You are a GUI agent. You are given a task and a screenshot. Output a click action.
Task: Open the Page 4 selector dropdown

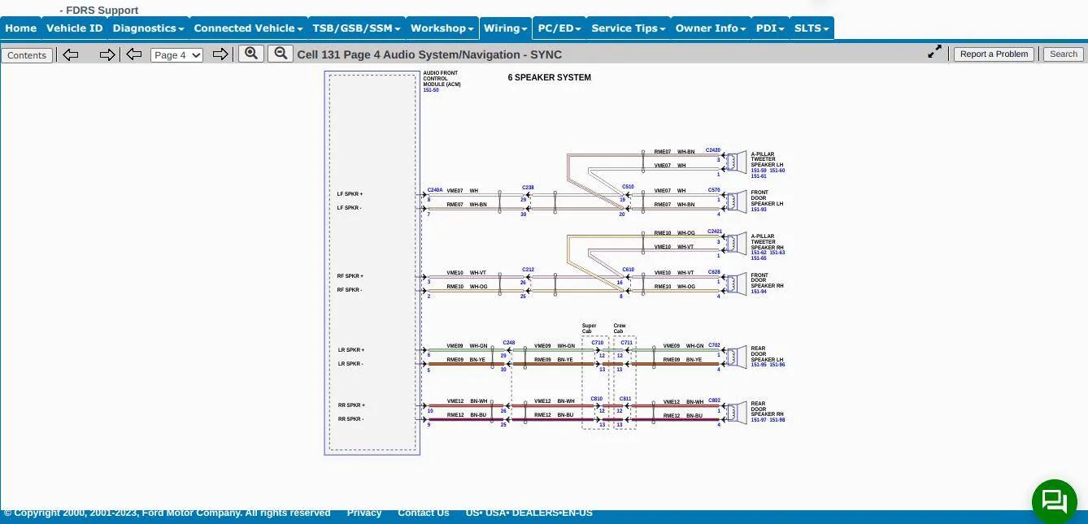click(176, 55)
